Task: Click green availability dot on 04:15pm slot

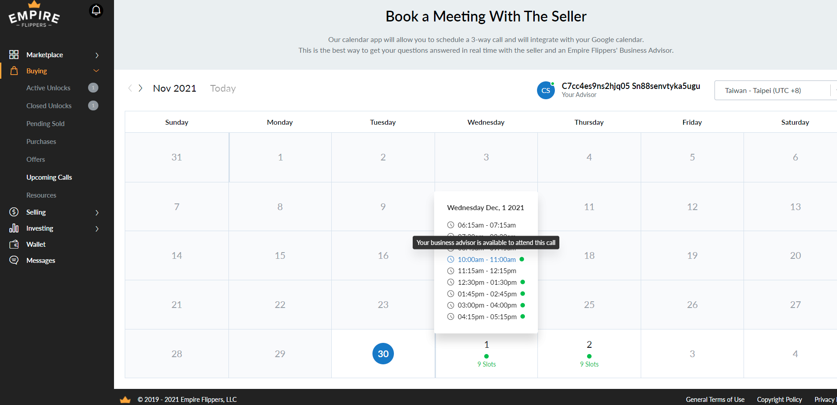Action: (x=523, y=316)
